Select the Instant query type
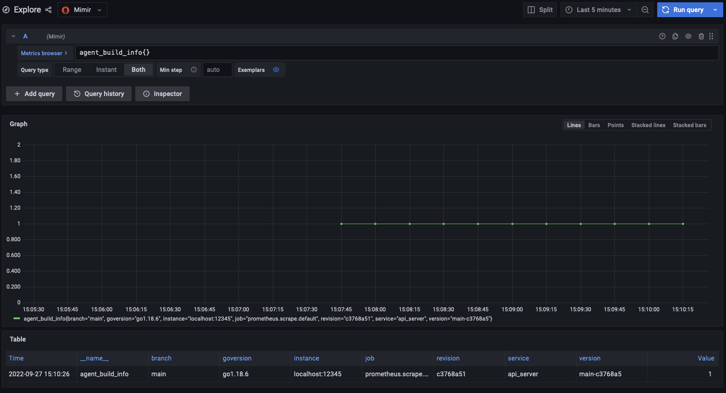Screen dimensions: 726x393 tap(106, 70)
